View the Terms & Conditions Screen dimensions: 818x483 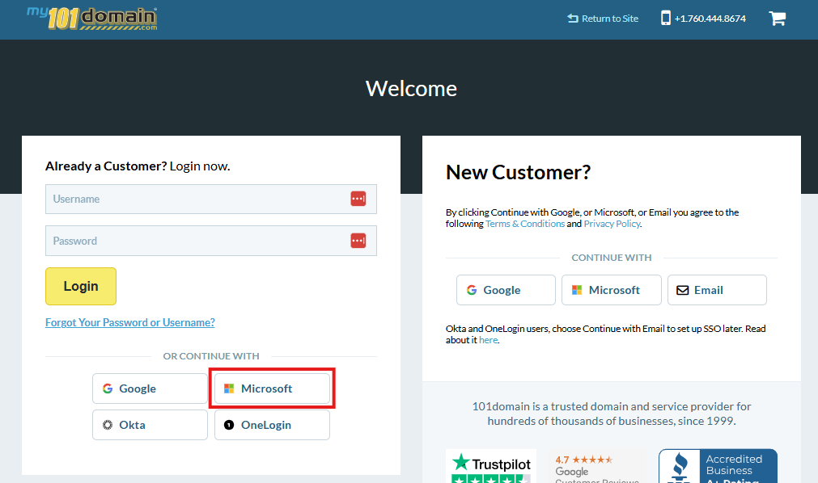(x=524, y=223)
